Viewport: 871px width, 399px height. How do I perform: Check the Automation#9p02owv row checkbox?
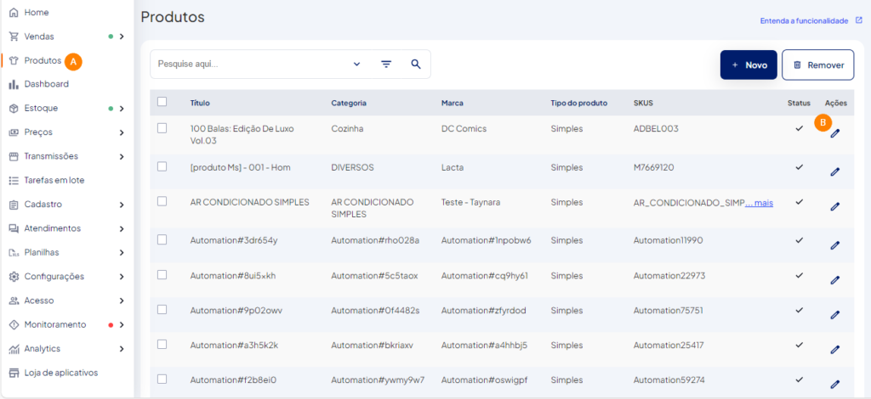(162, 310)
